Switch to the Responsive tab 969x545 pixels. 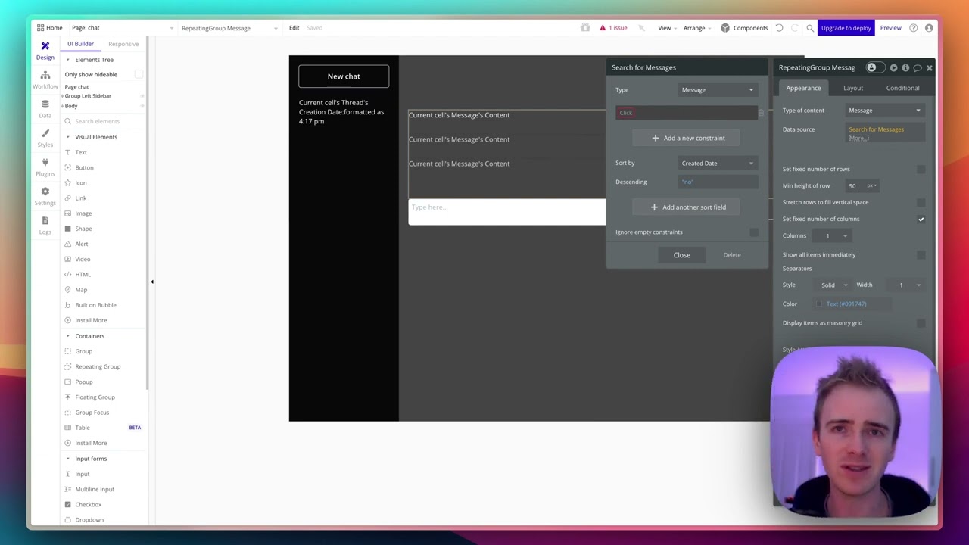coord(123,44)
